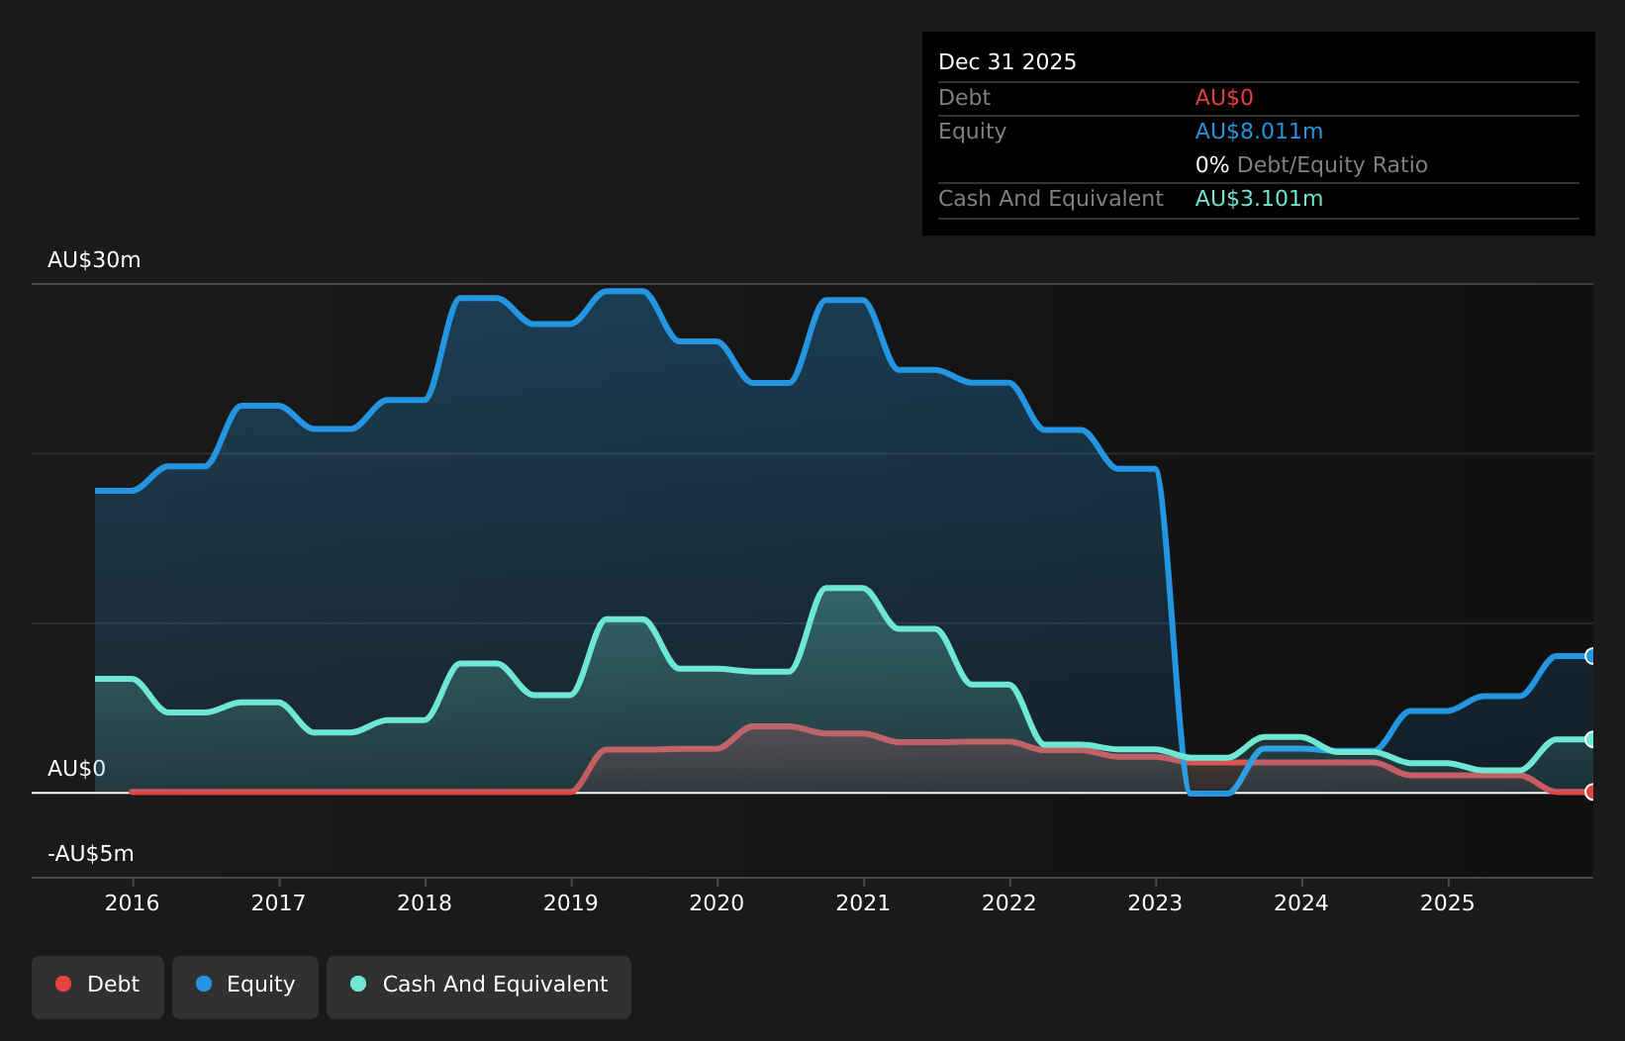Select the red Debt endpoint marker

point(1591,792)
